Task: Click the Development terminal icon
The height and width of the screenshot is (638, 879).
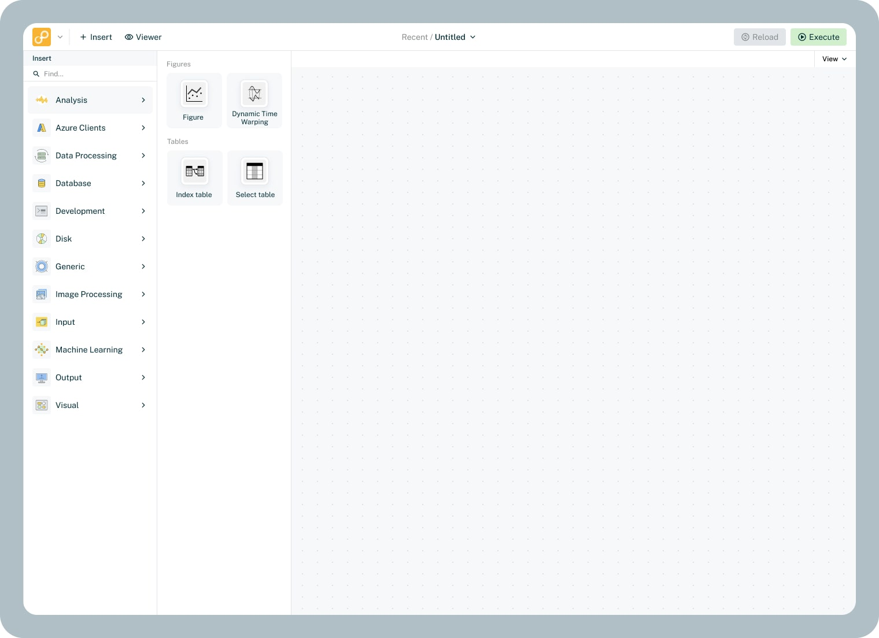Action: click(42, 211)
